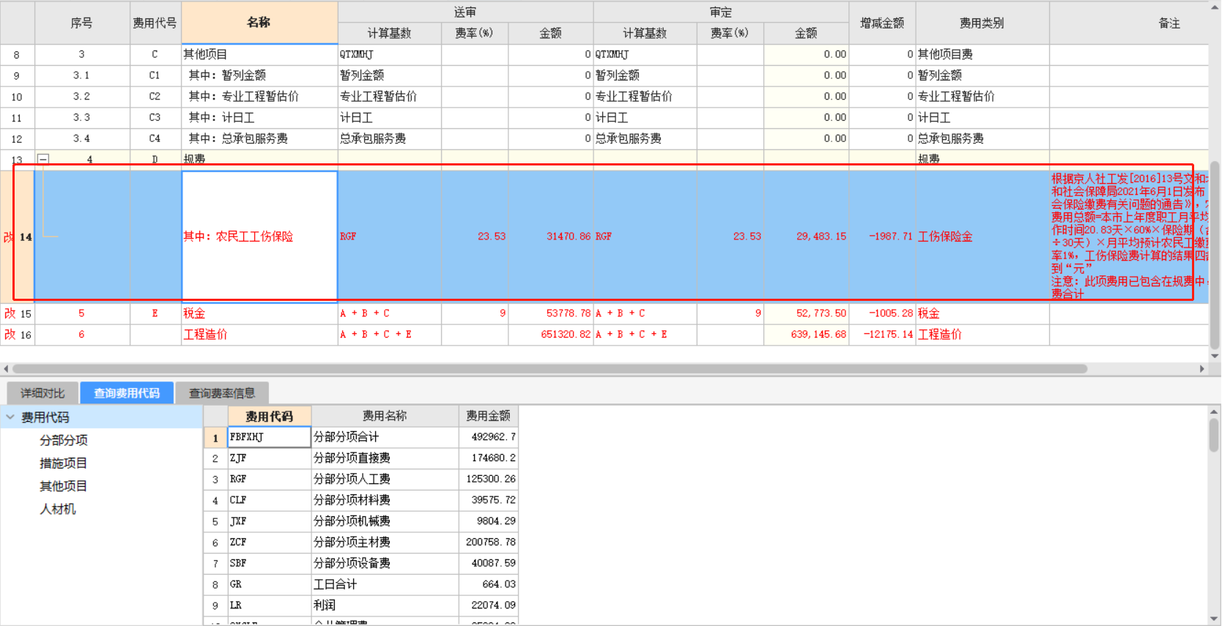Click the 送审 amount 31470.86 cell
This screenshot has width=1222, height=626.
click(x=551, y=236)
